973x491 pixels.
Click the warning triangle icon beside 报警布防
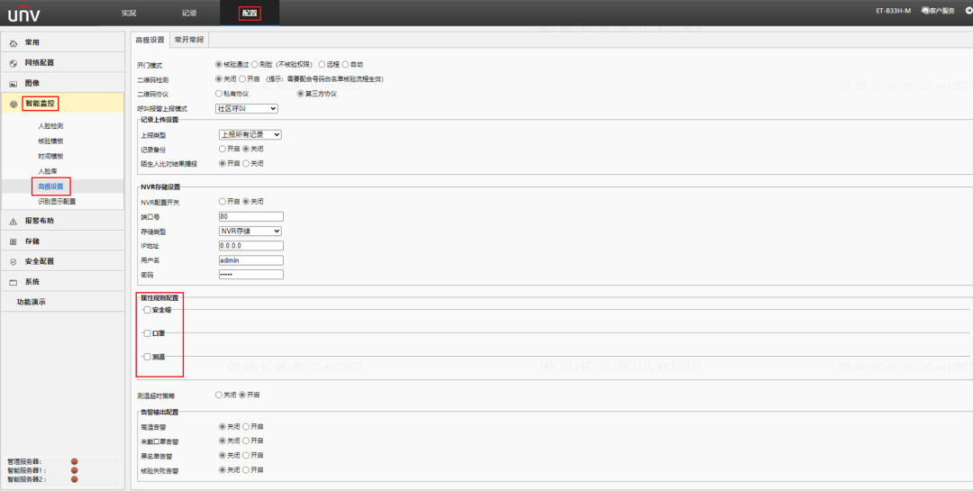pos(14,222)
